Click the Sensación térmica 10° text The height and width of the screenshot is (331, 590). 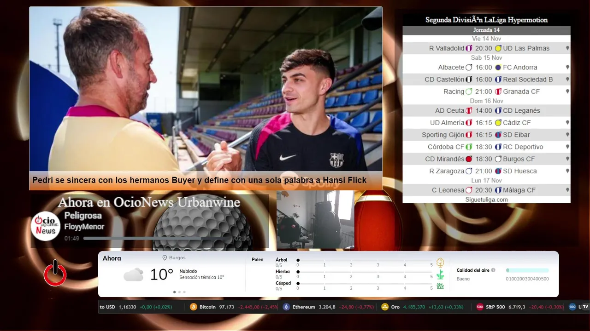(201, 278)
